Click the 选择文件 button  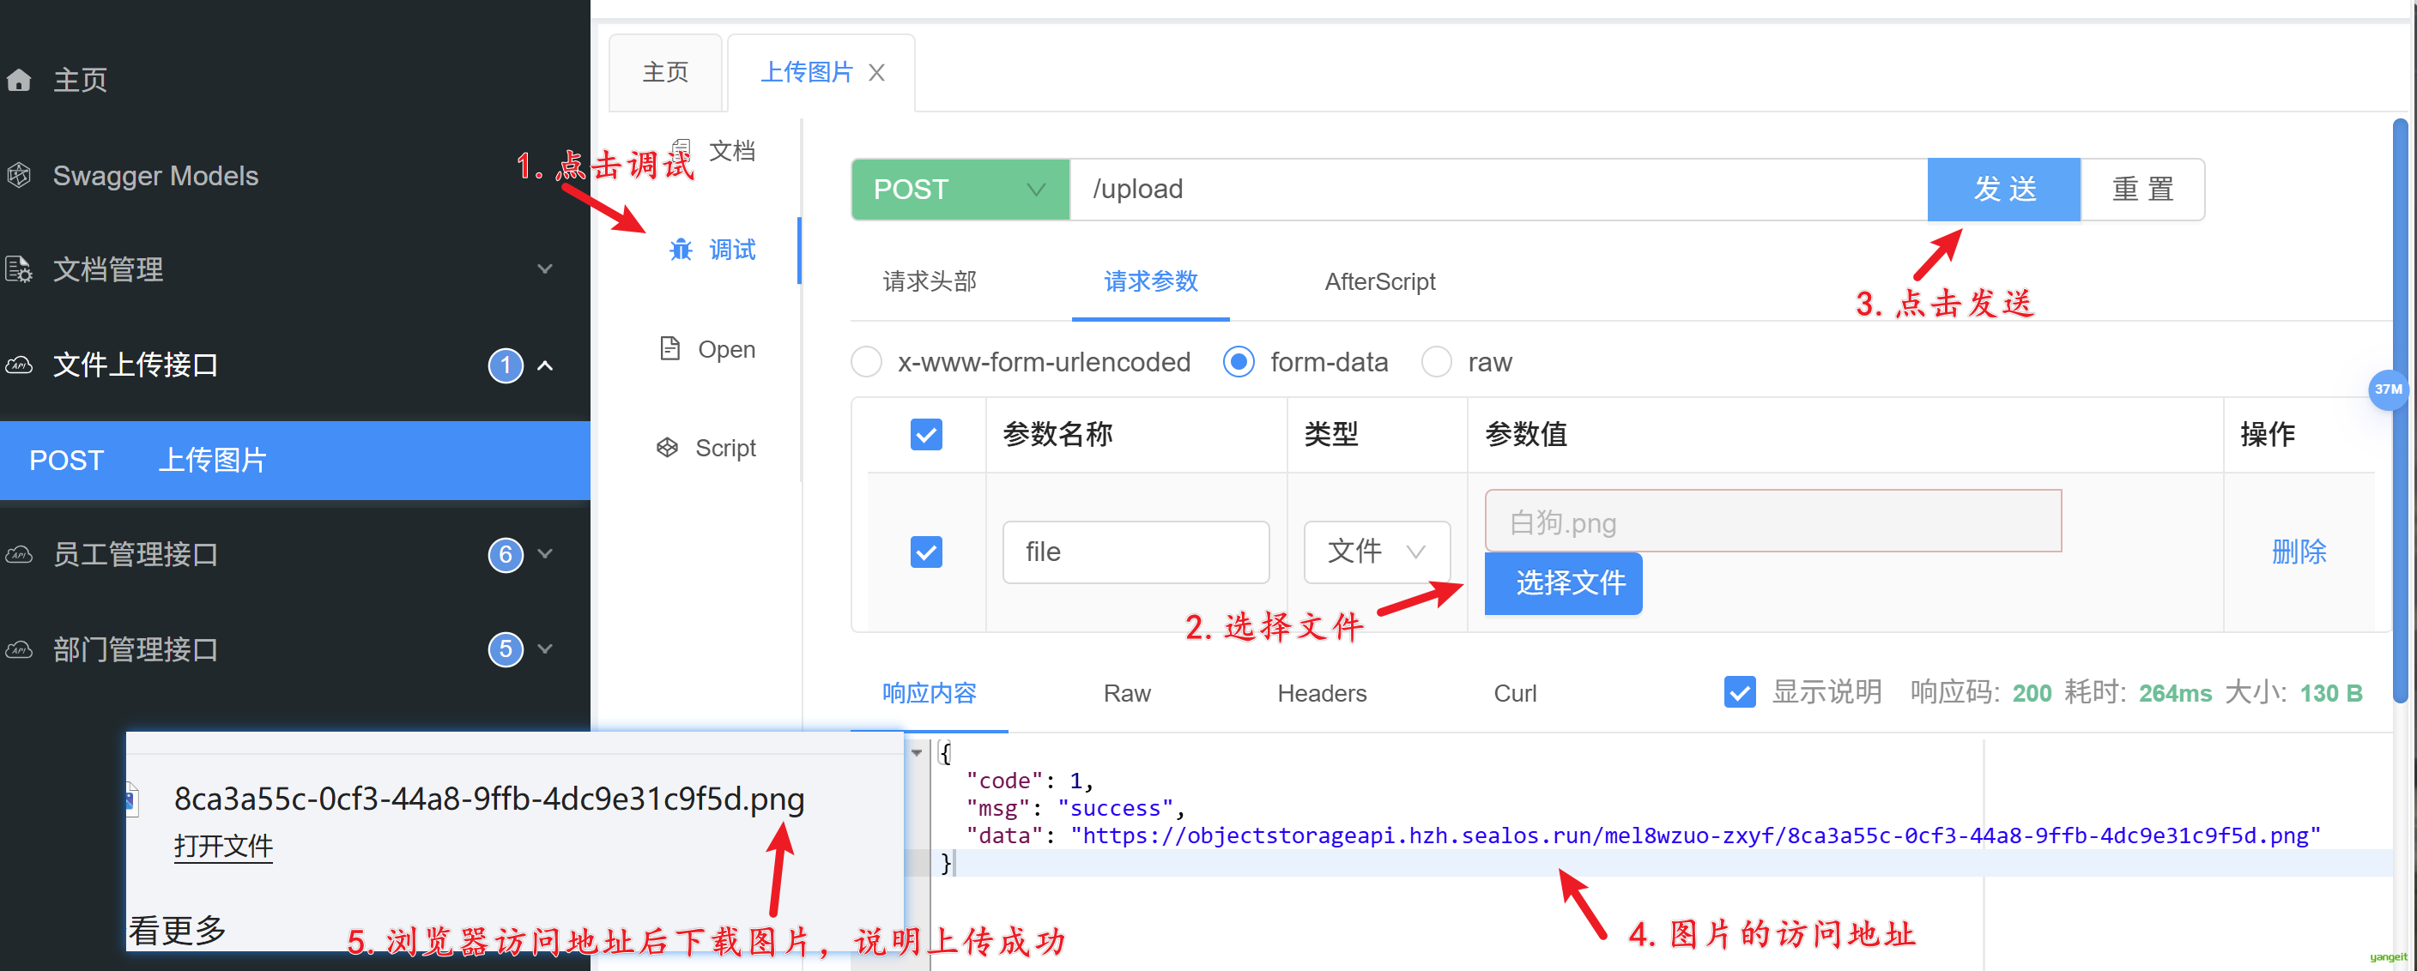point(1563,583)
